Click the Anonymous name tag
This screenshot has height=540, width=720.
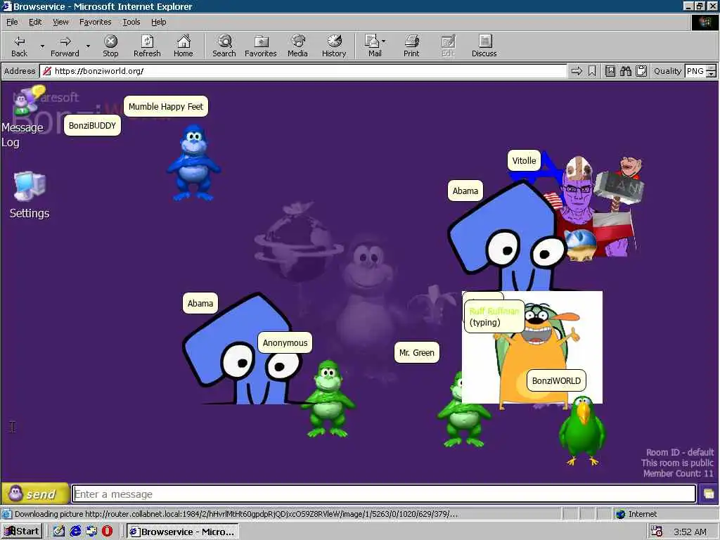(285, 343)
